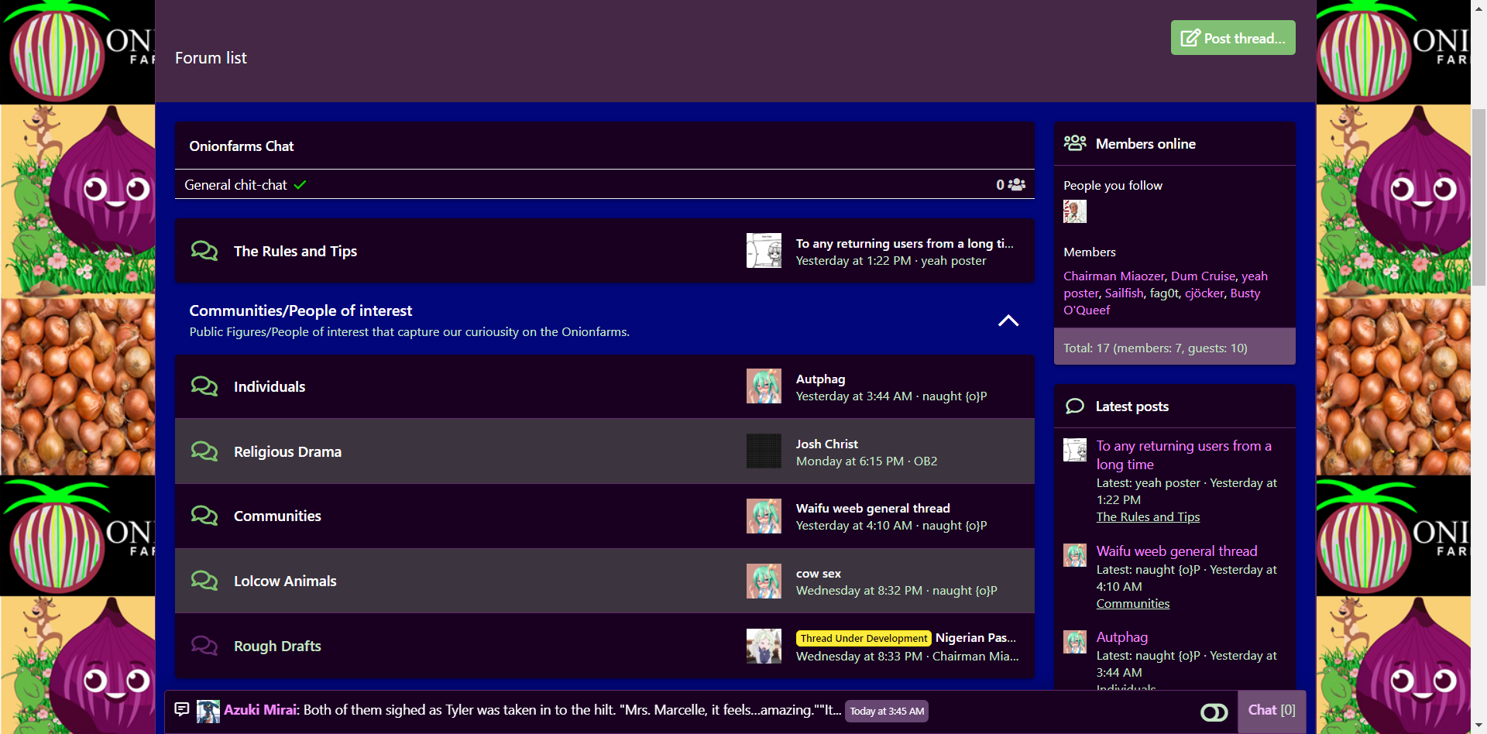Open Chairman Miaozer's profile in Members

pos(1114,276)
